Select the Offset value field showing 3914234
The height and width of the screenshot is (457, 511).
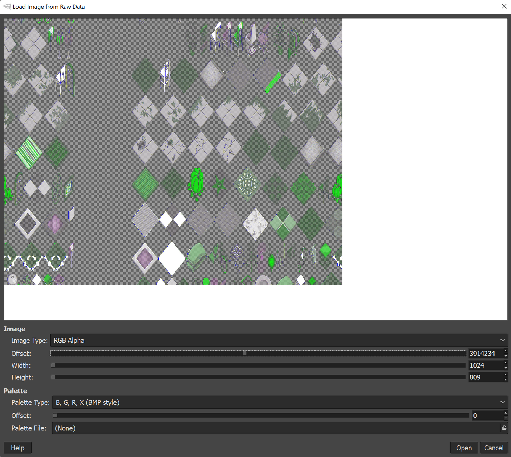coord(485,353)
